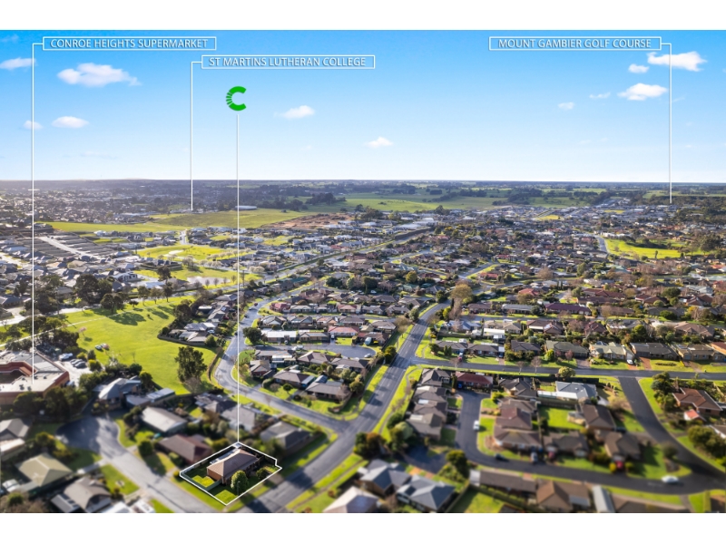
Task: Click the cloud right of the green logo
Action: (x=297, y=112)
